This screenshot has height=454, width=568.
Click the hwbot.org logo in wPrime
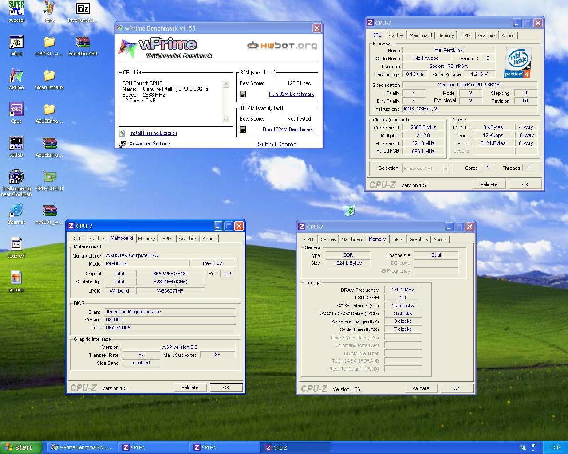(282, 45)
